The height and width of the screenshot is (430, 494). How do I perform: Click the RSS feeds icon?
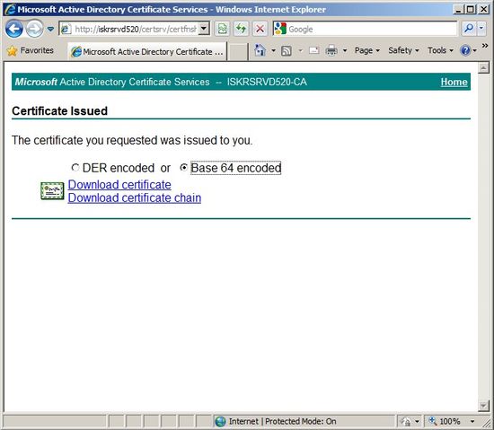coord(286,50)
